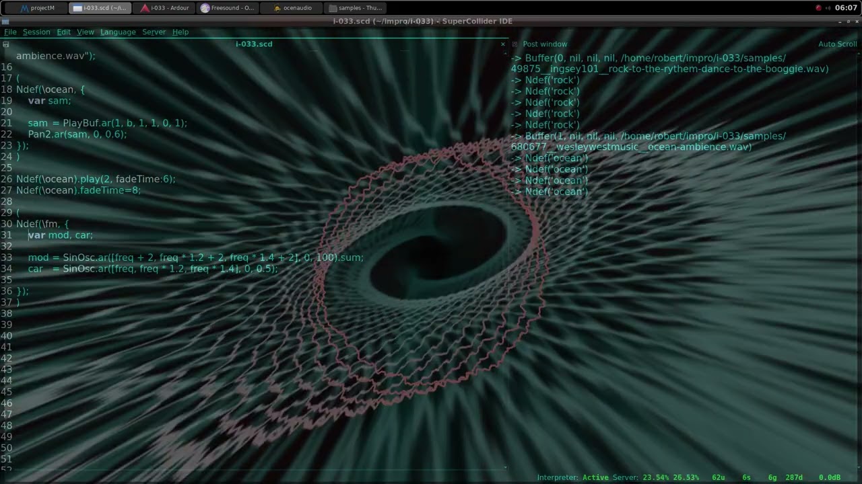Click code line 'Pan2.ar(sam, 0, 0.6);'
862x484 pixels.
[x=77, y=134]
